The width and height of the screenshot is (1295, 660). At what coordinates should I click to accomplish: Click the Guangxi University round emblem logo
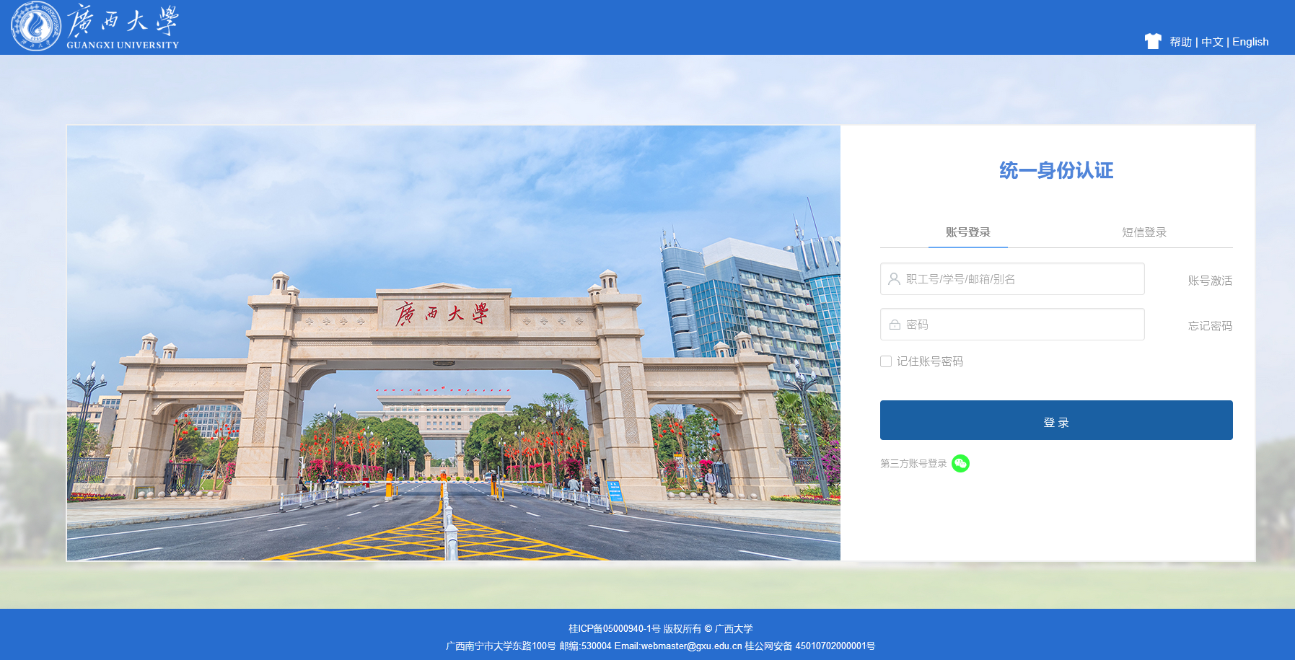[36, 27]
